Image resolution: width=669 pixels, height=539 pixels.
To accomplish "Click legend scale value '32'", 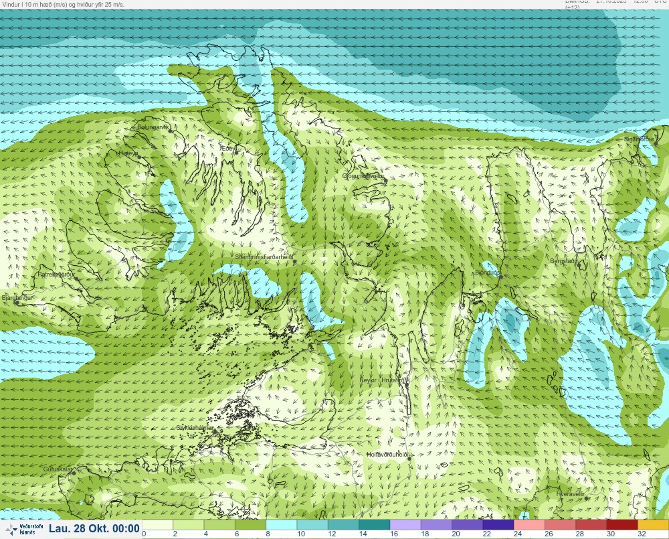I will coord(642,534).
